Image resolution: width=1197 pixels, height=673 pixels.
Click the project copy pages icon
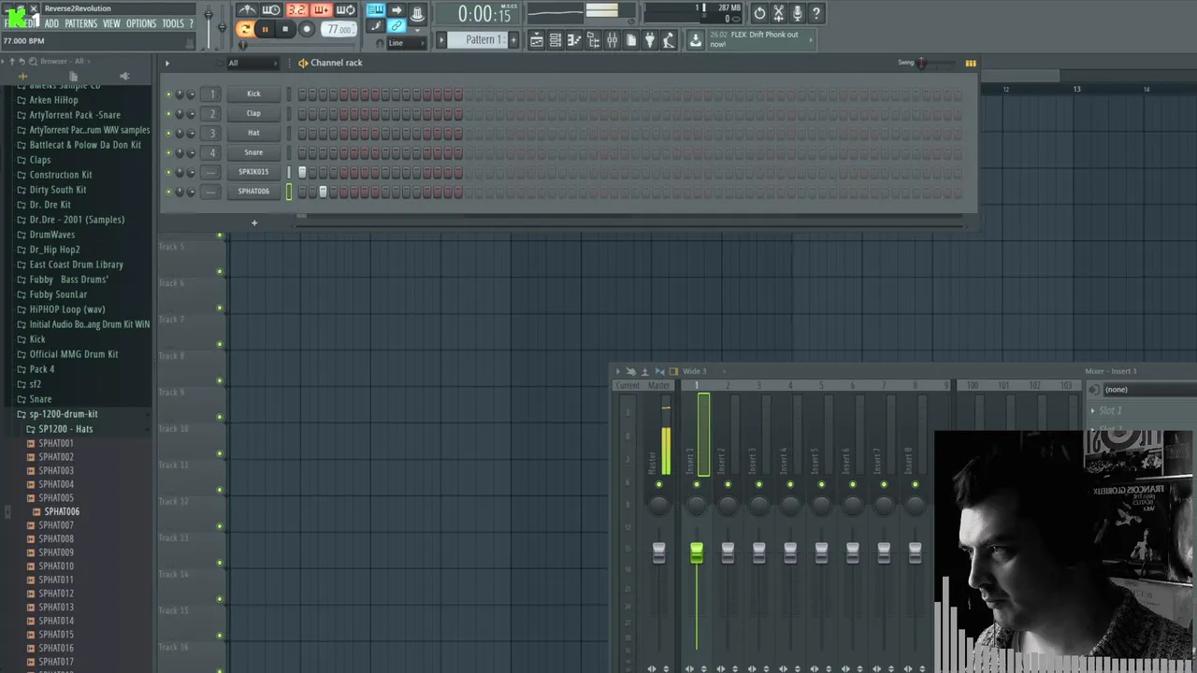(x=630, y=40)
